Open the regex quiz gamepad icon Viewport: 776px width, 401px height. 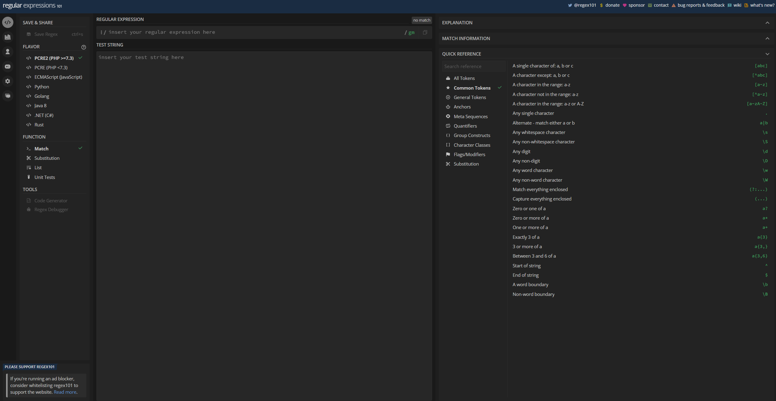(x=8, y=67)
